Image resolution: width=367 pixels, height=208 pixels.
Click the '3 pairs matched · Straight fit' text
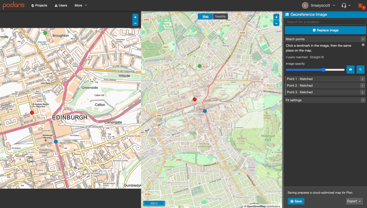[305, 57]
